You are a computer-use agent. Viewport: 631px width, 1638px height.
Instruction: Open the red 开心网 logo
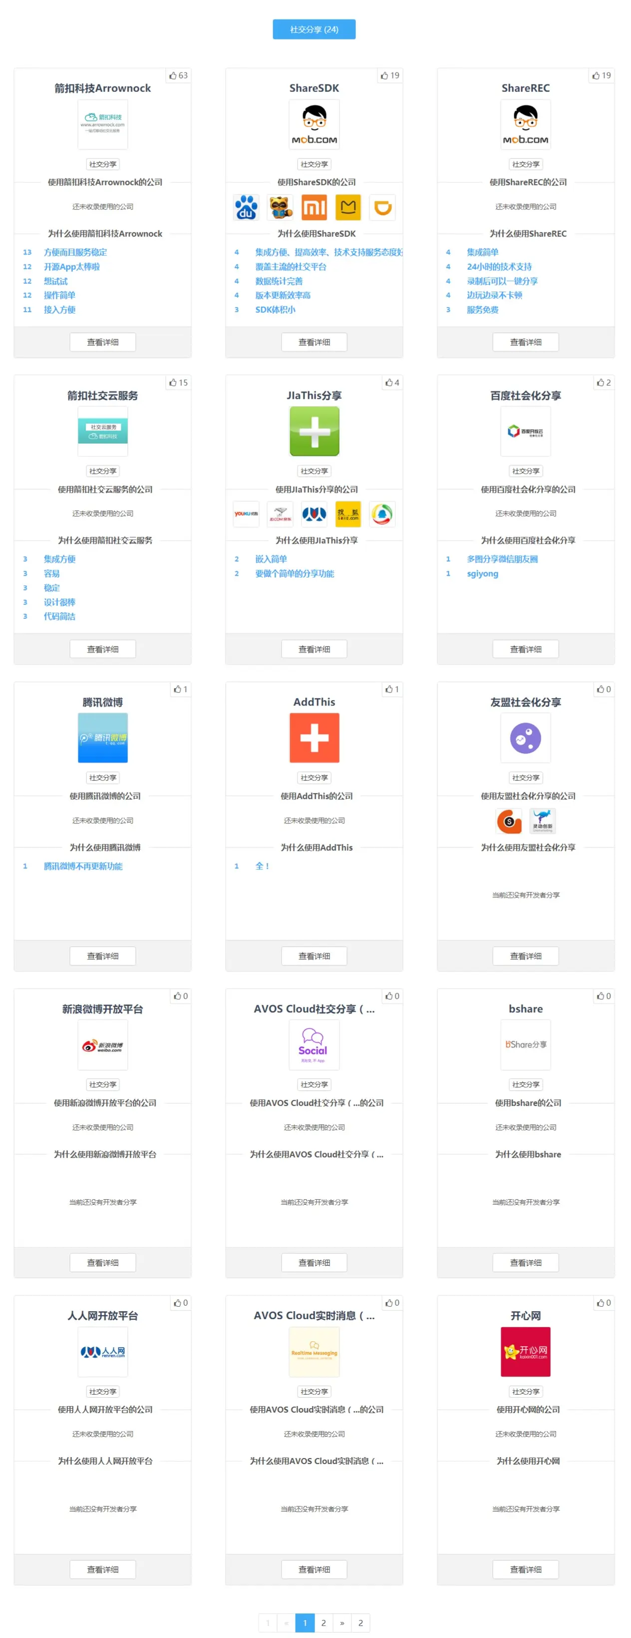click(x=526, y=1351)
